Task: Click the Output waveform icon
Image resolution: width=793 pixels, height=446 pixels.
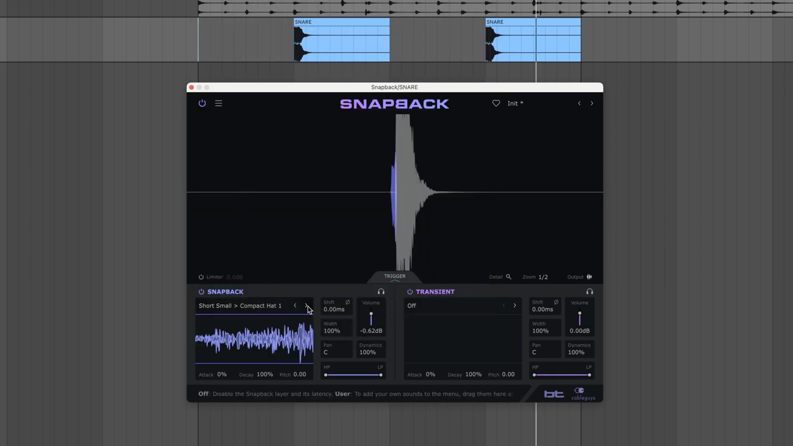Action: 589,277
